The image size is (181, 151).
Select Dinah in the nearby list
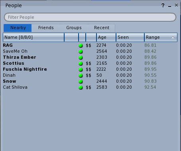[9, 75]
